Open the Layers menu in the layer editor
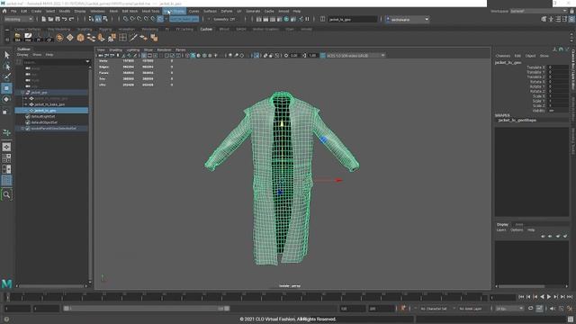The height and width of the screenshot is (324, 576). click(501, 230)
